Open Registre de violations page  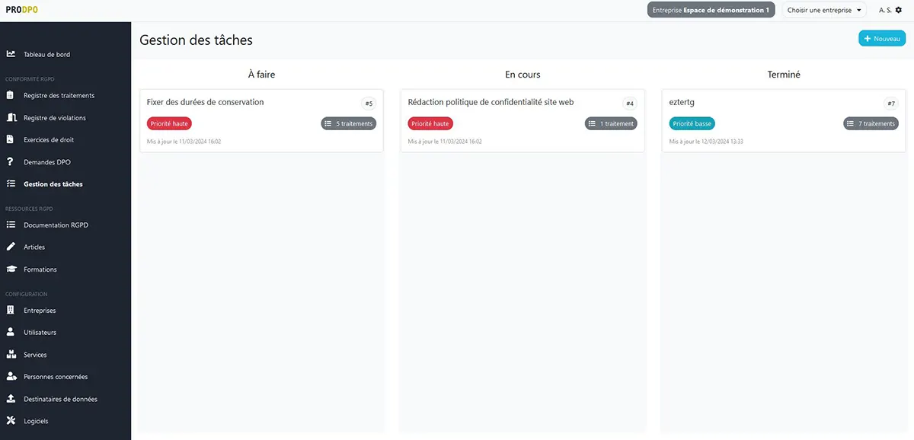(55, 118)
